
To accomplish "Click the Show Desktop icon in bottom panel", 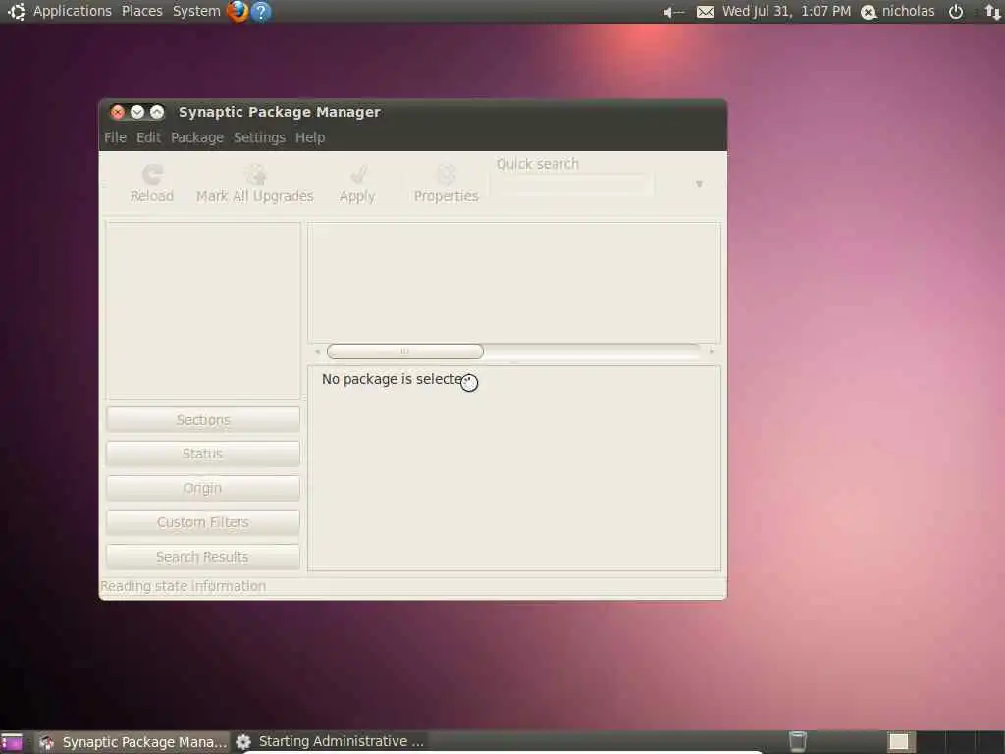I will pyautogui.click(x=11, y=742).
